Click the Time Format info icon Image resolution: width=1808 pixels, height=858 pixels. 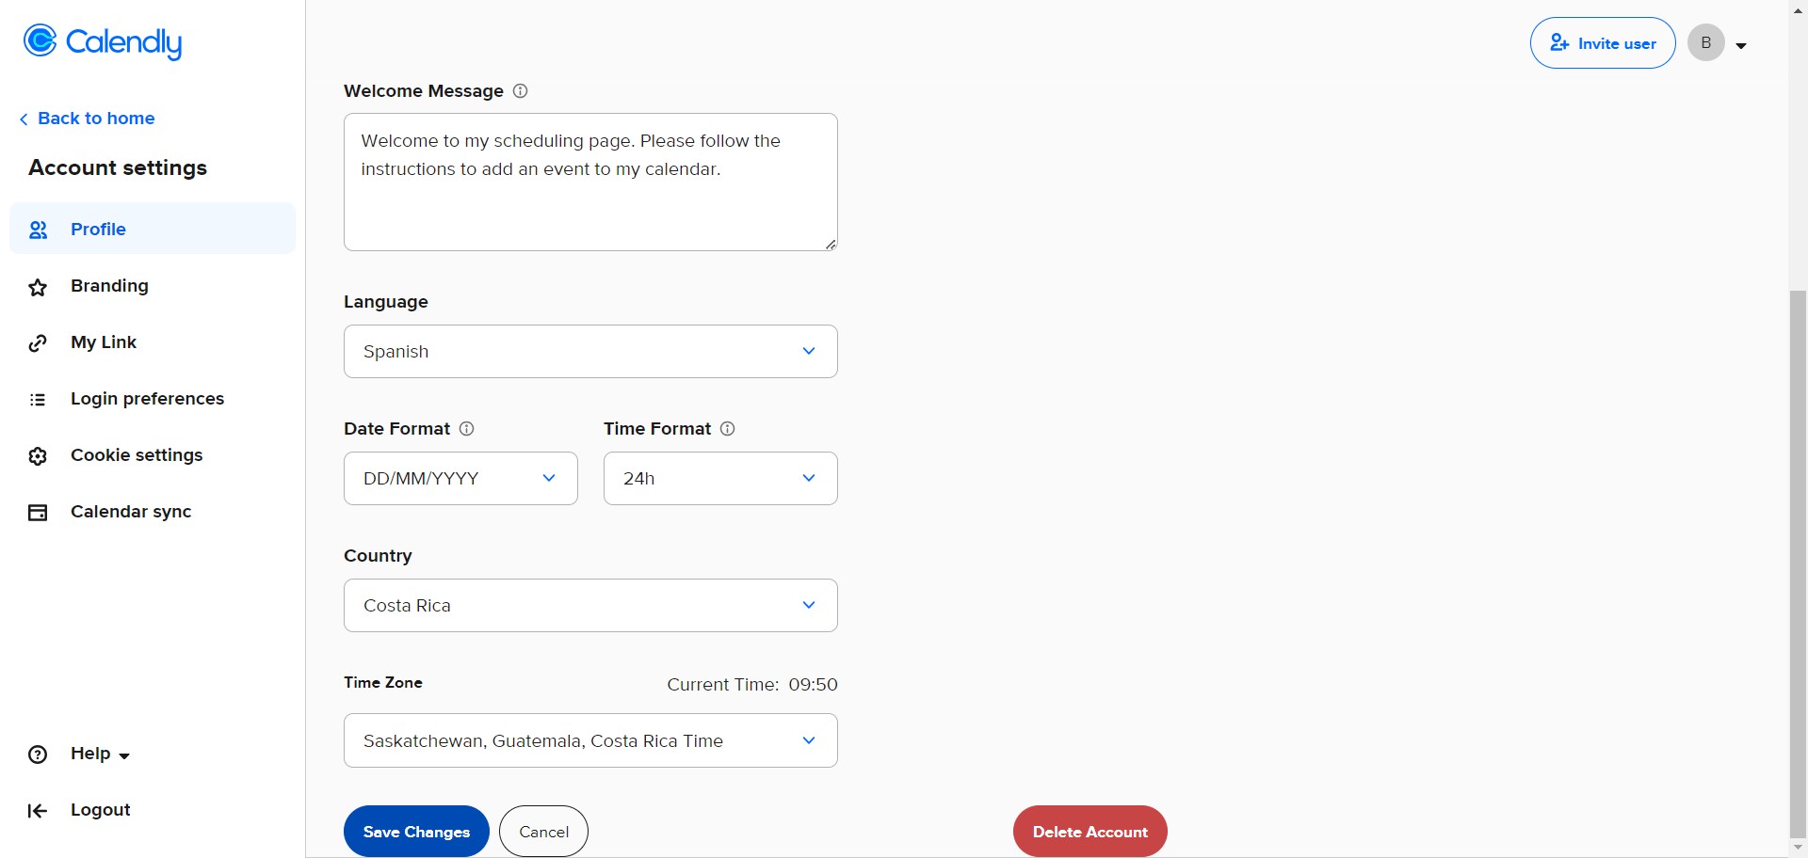(727, 428)
